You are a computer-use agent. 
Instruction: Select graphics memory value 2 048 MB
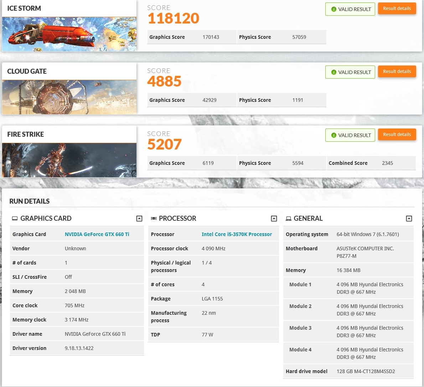pyautogui.click(x=75, y=291)
